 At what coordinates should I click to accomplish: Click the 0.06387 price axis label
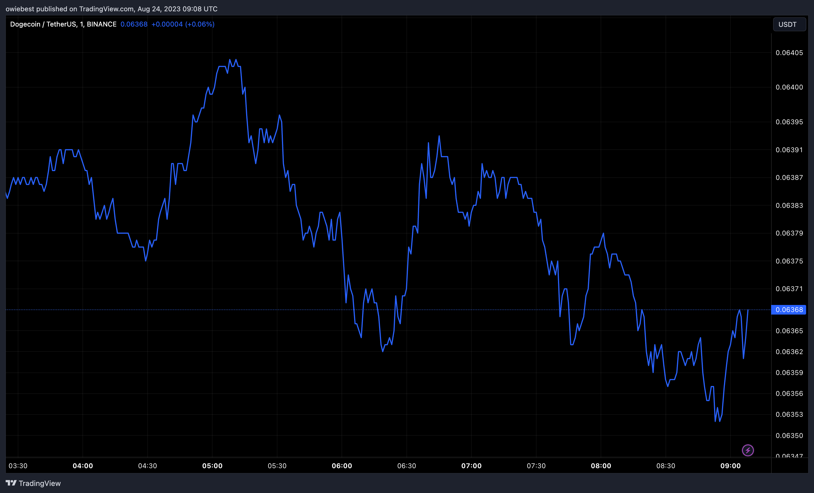(x=789, y=178)
